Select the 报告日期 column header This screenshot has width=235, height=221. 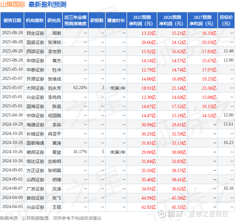point(12,21)
